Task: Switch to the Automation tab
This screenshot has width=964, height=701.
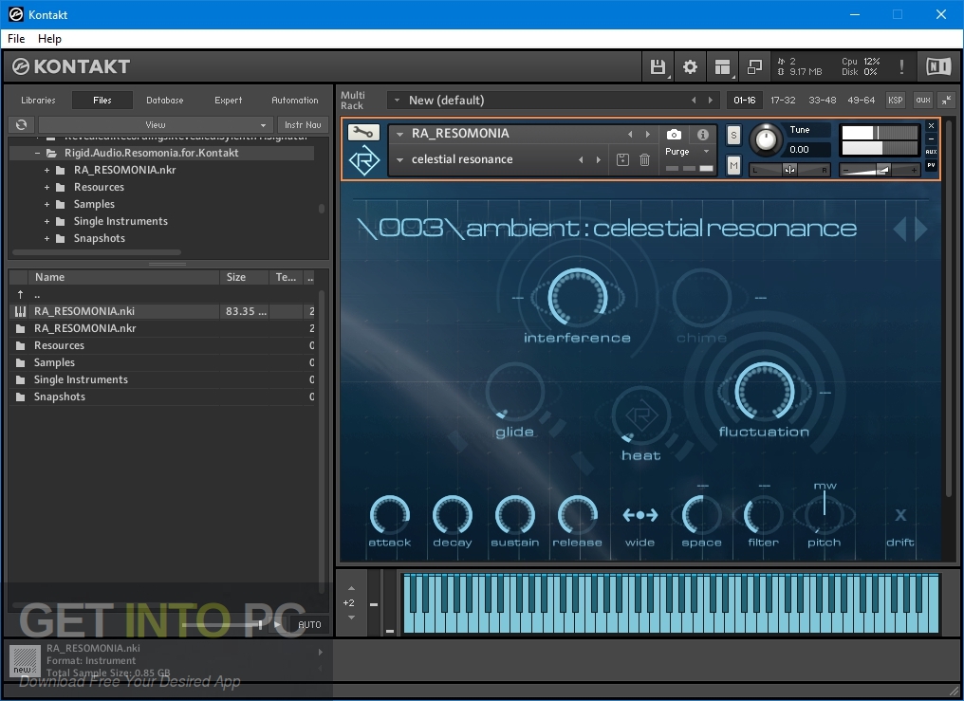Action: [x=295, y=101]
